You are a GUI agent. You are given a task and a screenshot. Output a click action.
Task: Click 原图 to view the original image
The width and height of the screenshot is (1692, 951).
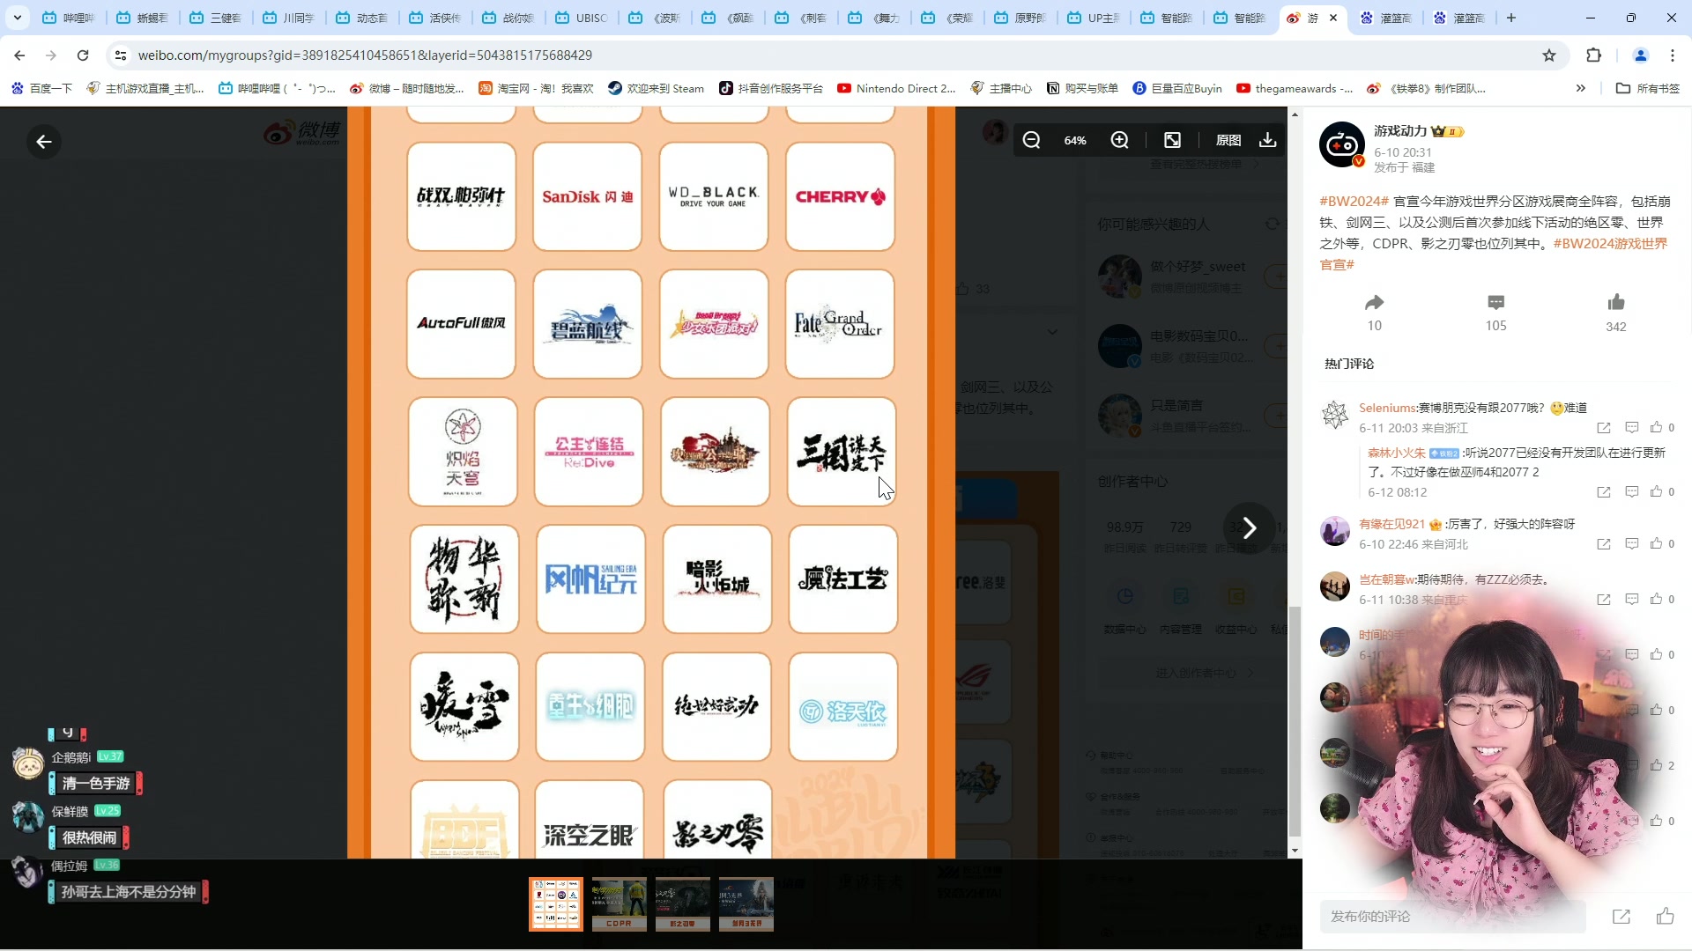[x=1229, y=139]
